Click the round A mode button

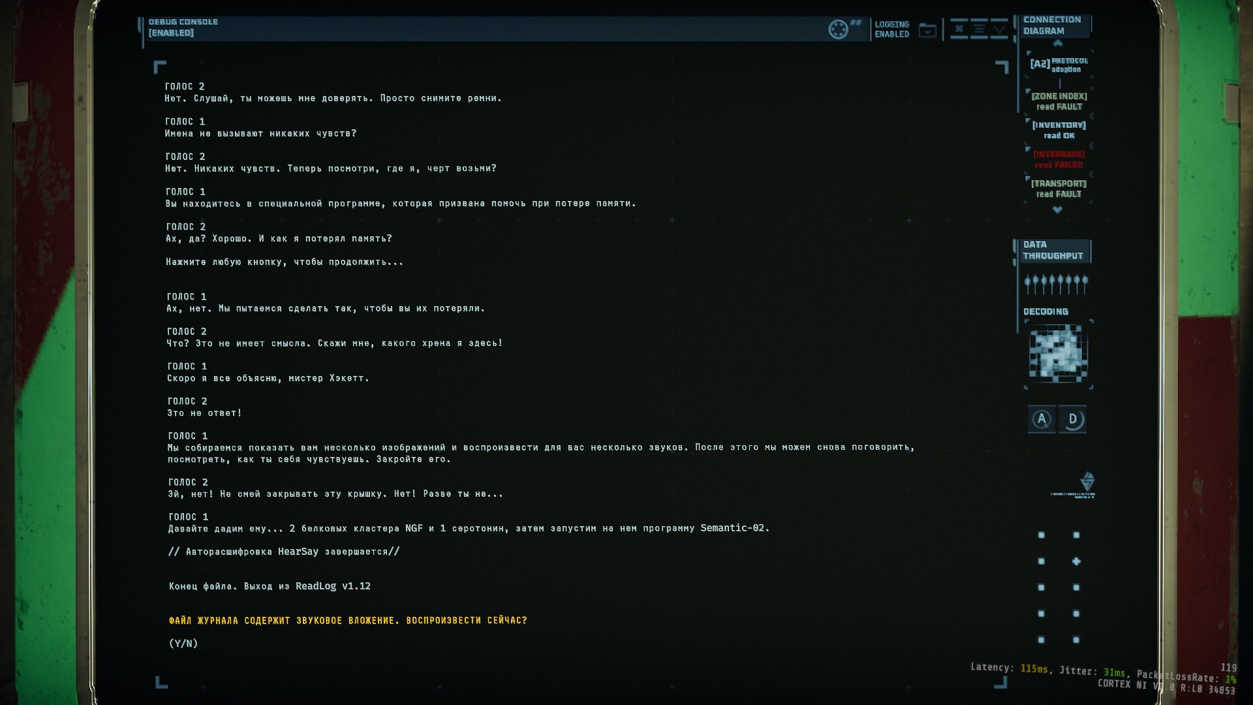tap(1042, 419)
